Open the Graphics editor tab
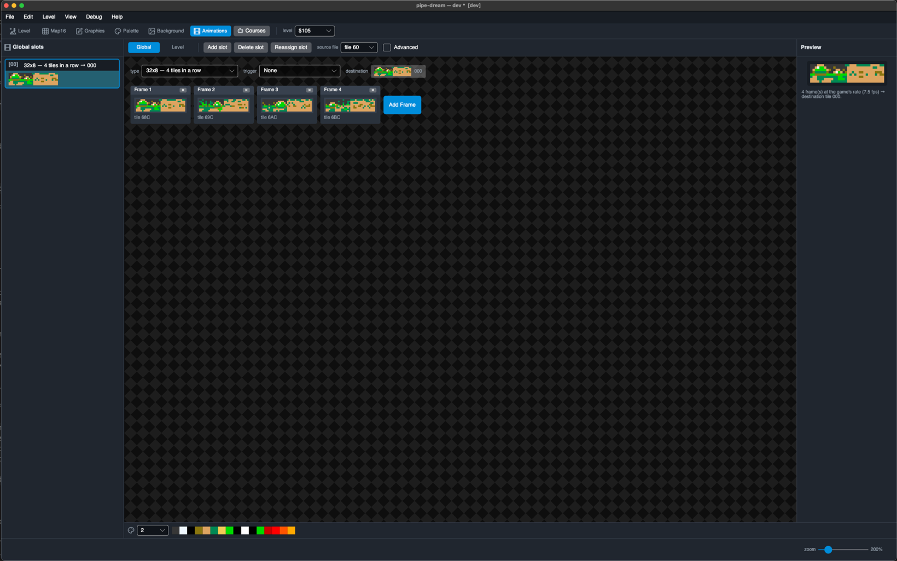 (90, 31)
